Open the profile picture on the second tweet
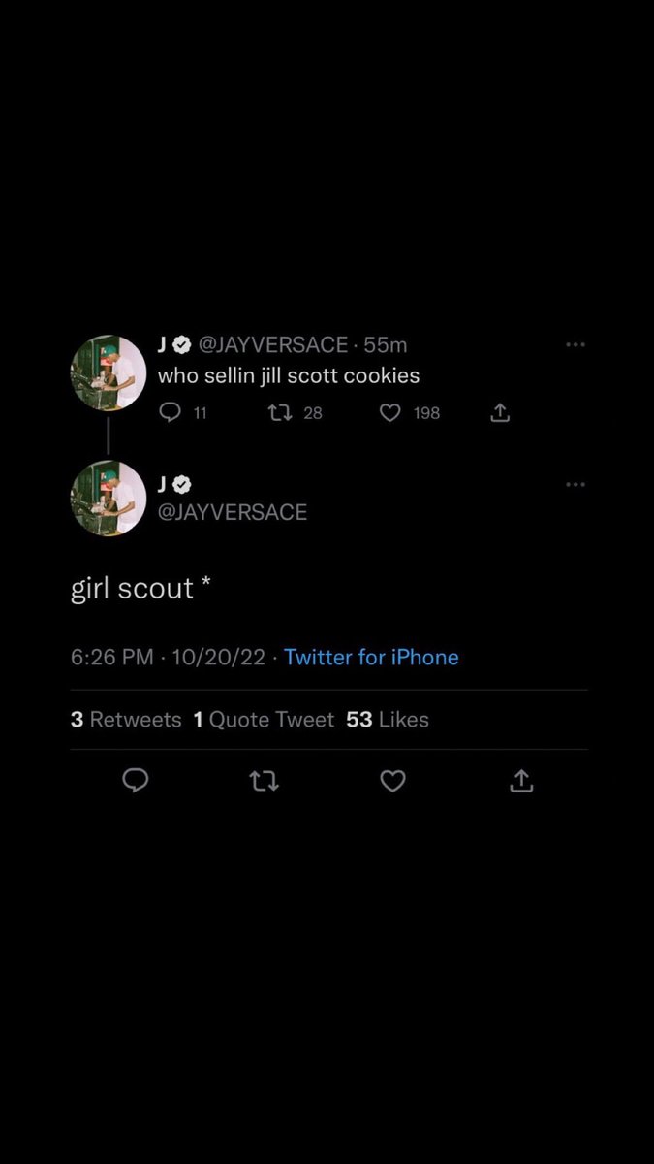654x1164 pixels. 109,499
